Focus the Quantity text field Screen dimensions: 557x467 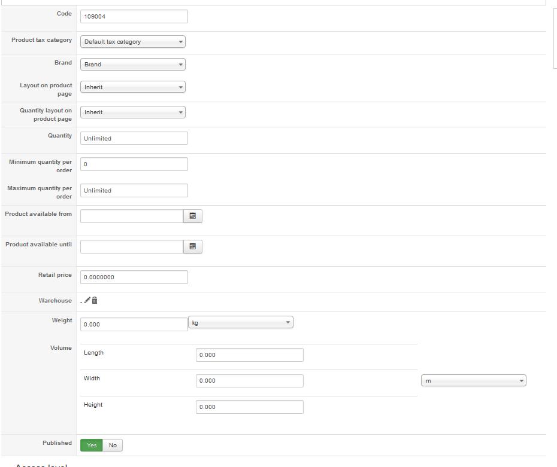tap(134, 139)
